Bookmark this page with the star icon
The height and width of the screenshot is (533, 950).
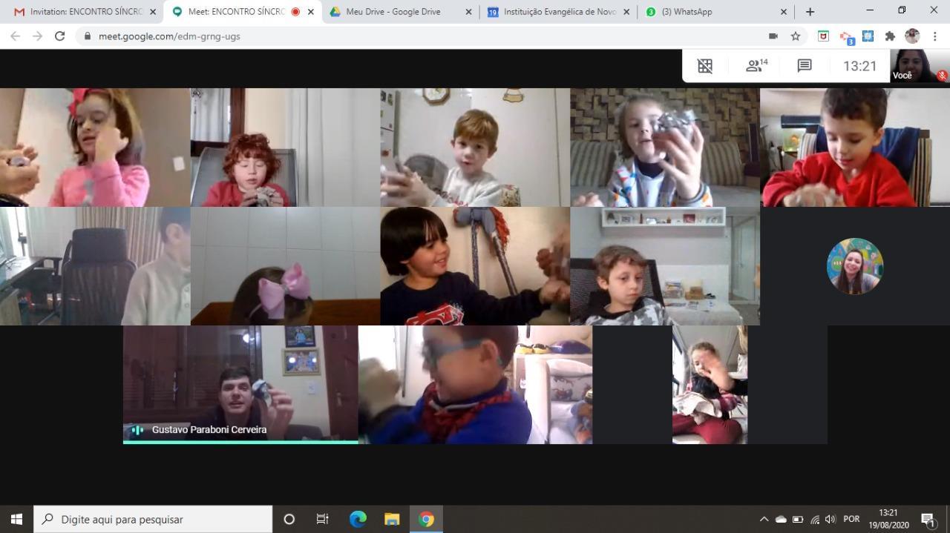pyautogui.click(x=796, y=36)
